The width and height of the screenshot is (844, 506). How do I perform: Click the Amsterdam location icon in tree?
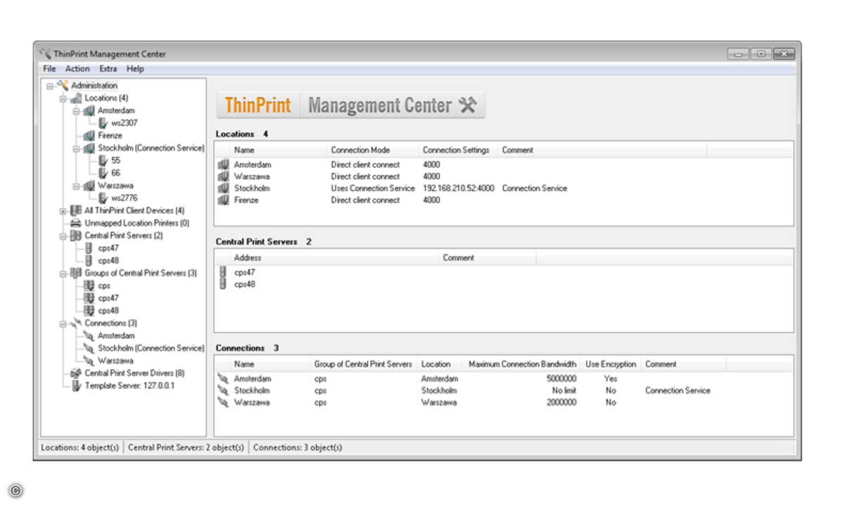point(89,111)
